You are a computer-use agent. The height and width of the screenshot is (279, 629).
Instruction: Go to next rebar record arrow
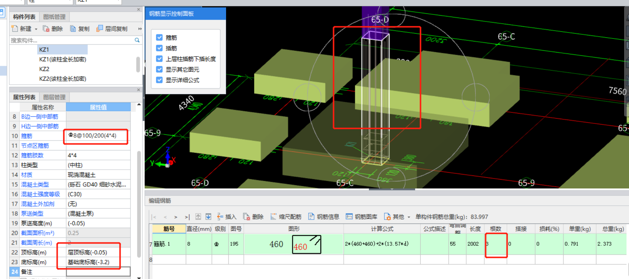click(x=176, y=217)
